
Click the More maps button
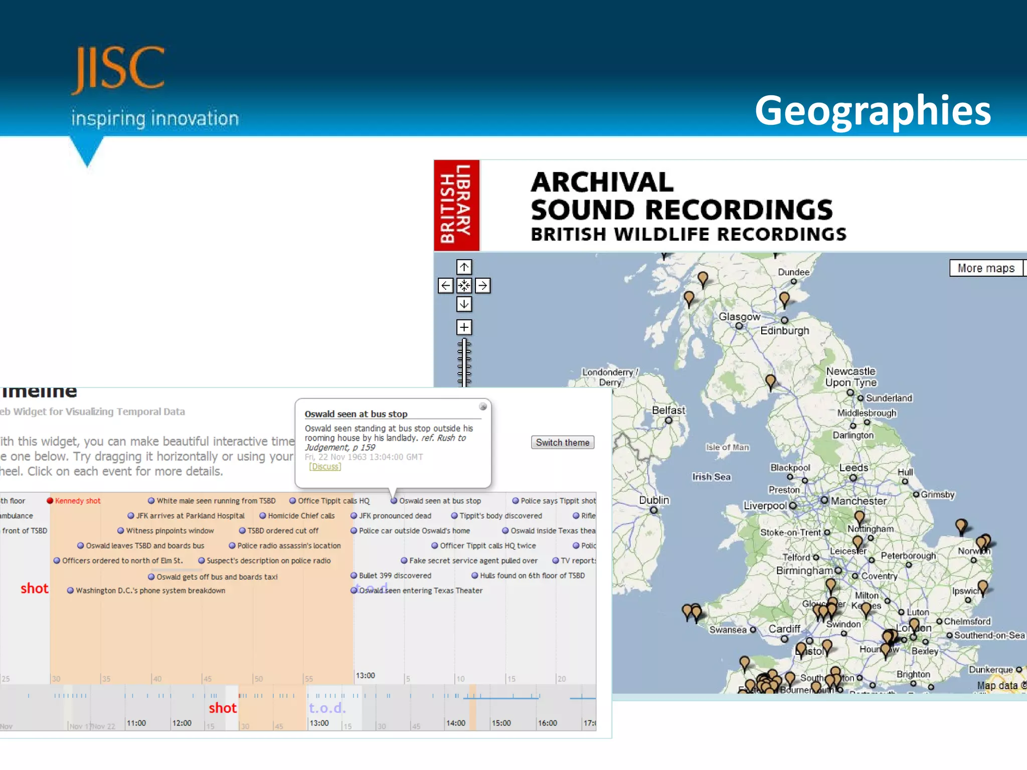pos(985,268)
